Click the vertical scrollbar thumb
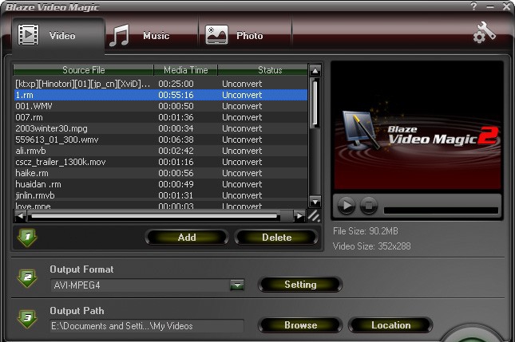 click(315, 103)
